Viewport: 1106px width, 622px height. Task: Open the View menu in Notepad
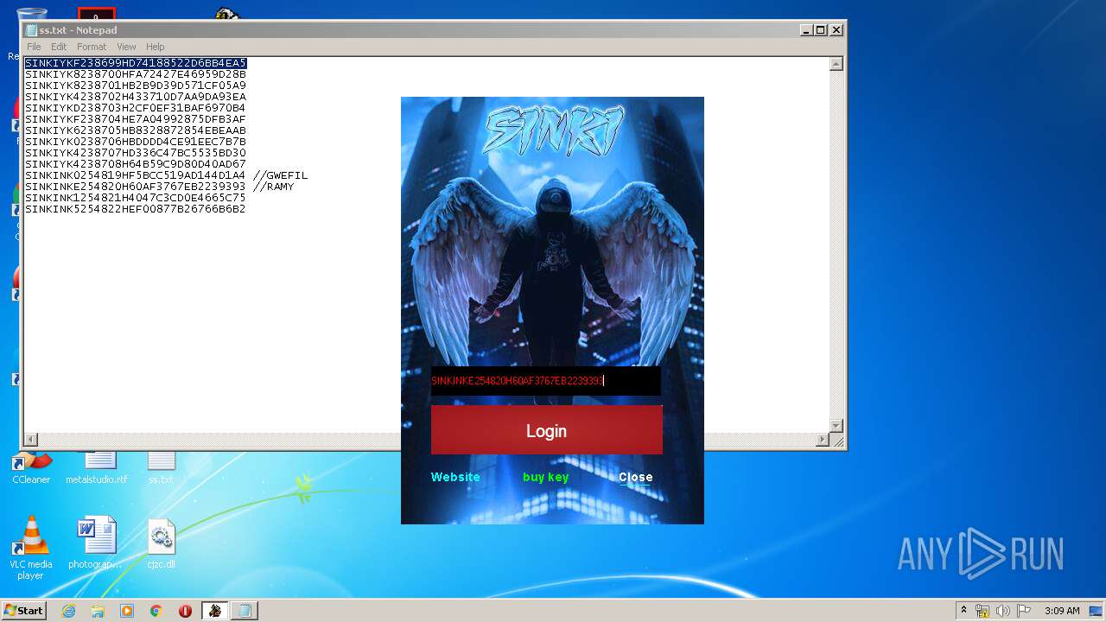coord(126,47)
